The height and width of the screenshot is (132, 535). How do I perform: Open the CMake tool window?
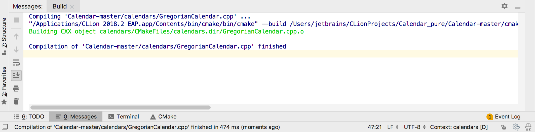[x=163, y=116]
